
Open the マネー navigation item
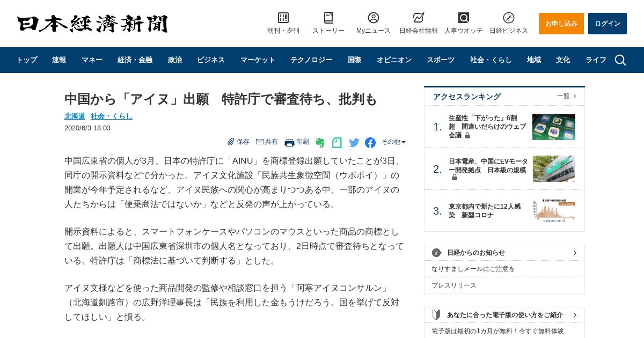coord(92,60)
